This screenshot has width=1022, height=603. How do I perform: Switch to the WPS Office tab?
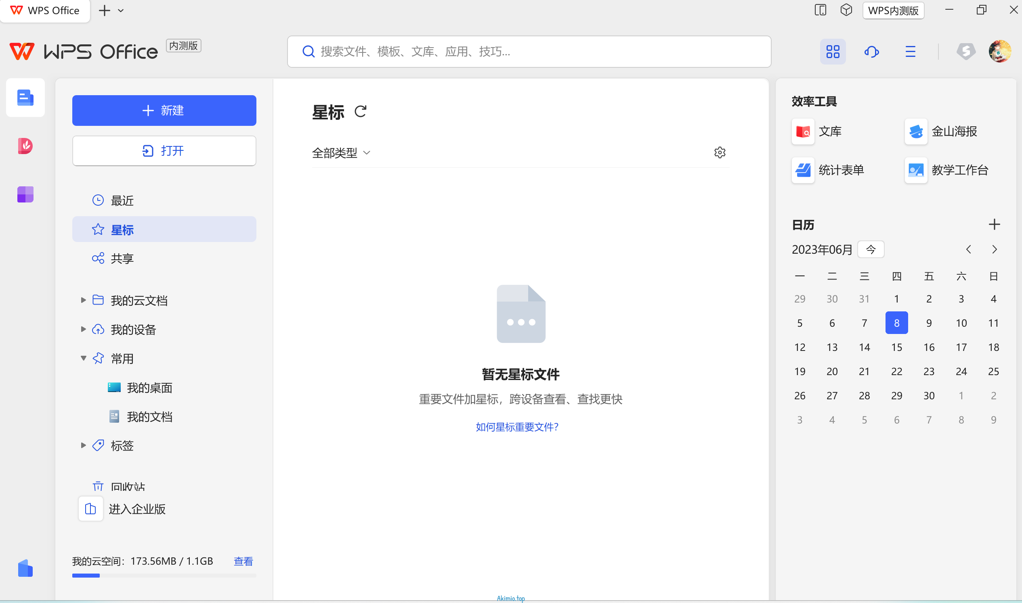[x=45, y=11]
